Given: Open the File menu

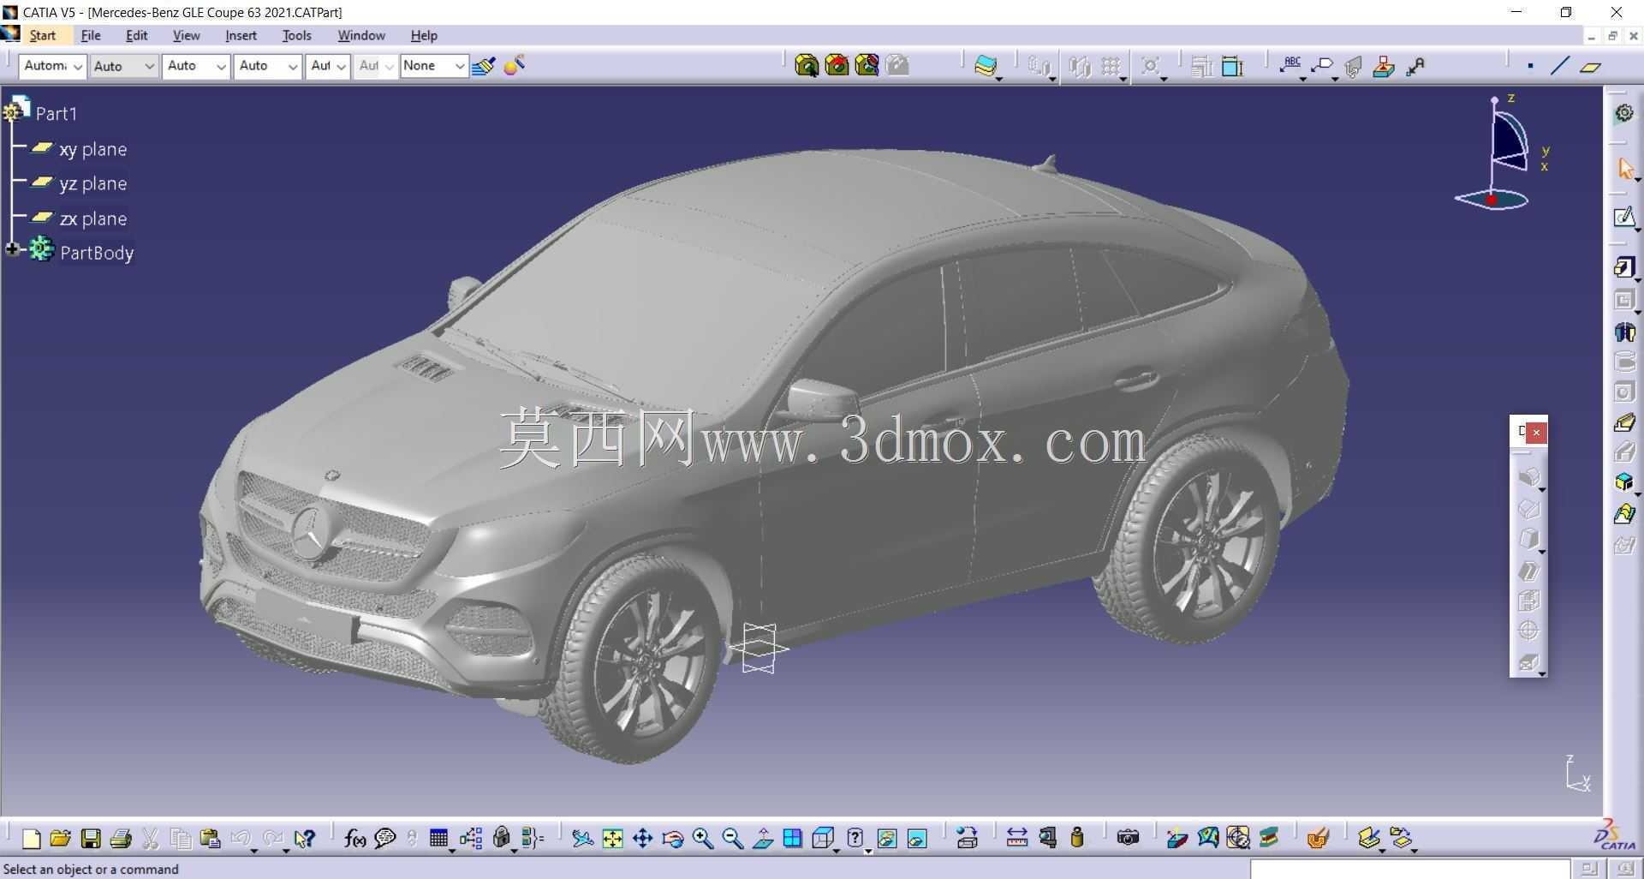Looking at the screenshot, I should tap(91, 35).
